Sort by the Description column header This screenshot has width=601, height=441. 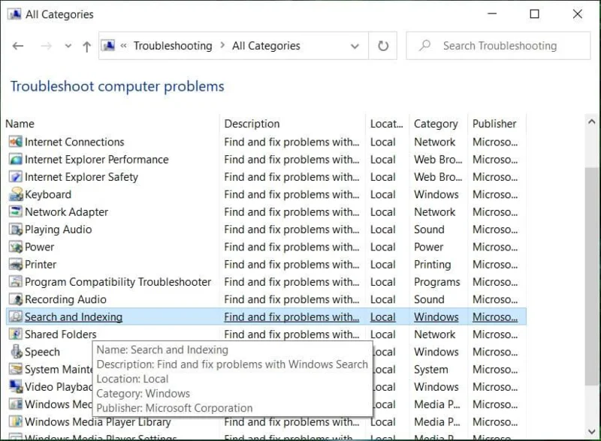(x=252, y=124)
